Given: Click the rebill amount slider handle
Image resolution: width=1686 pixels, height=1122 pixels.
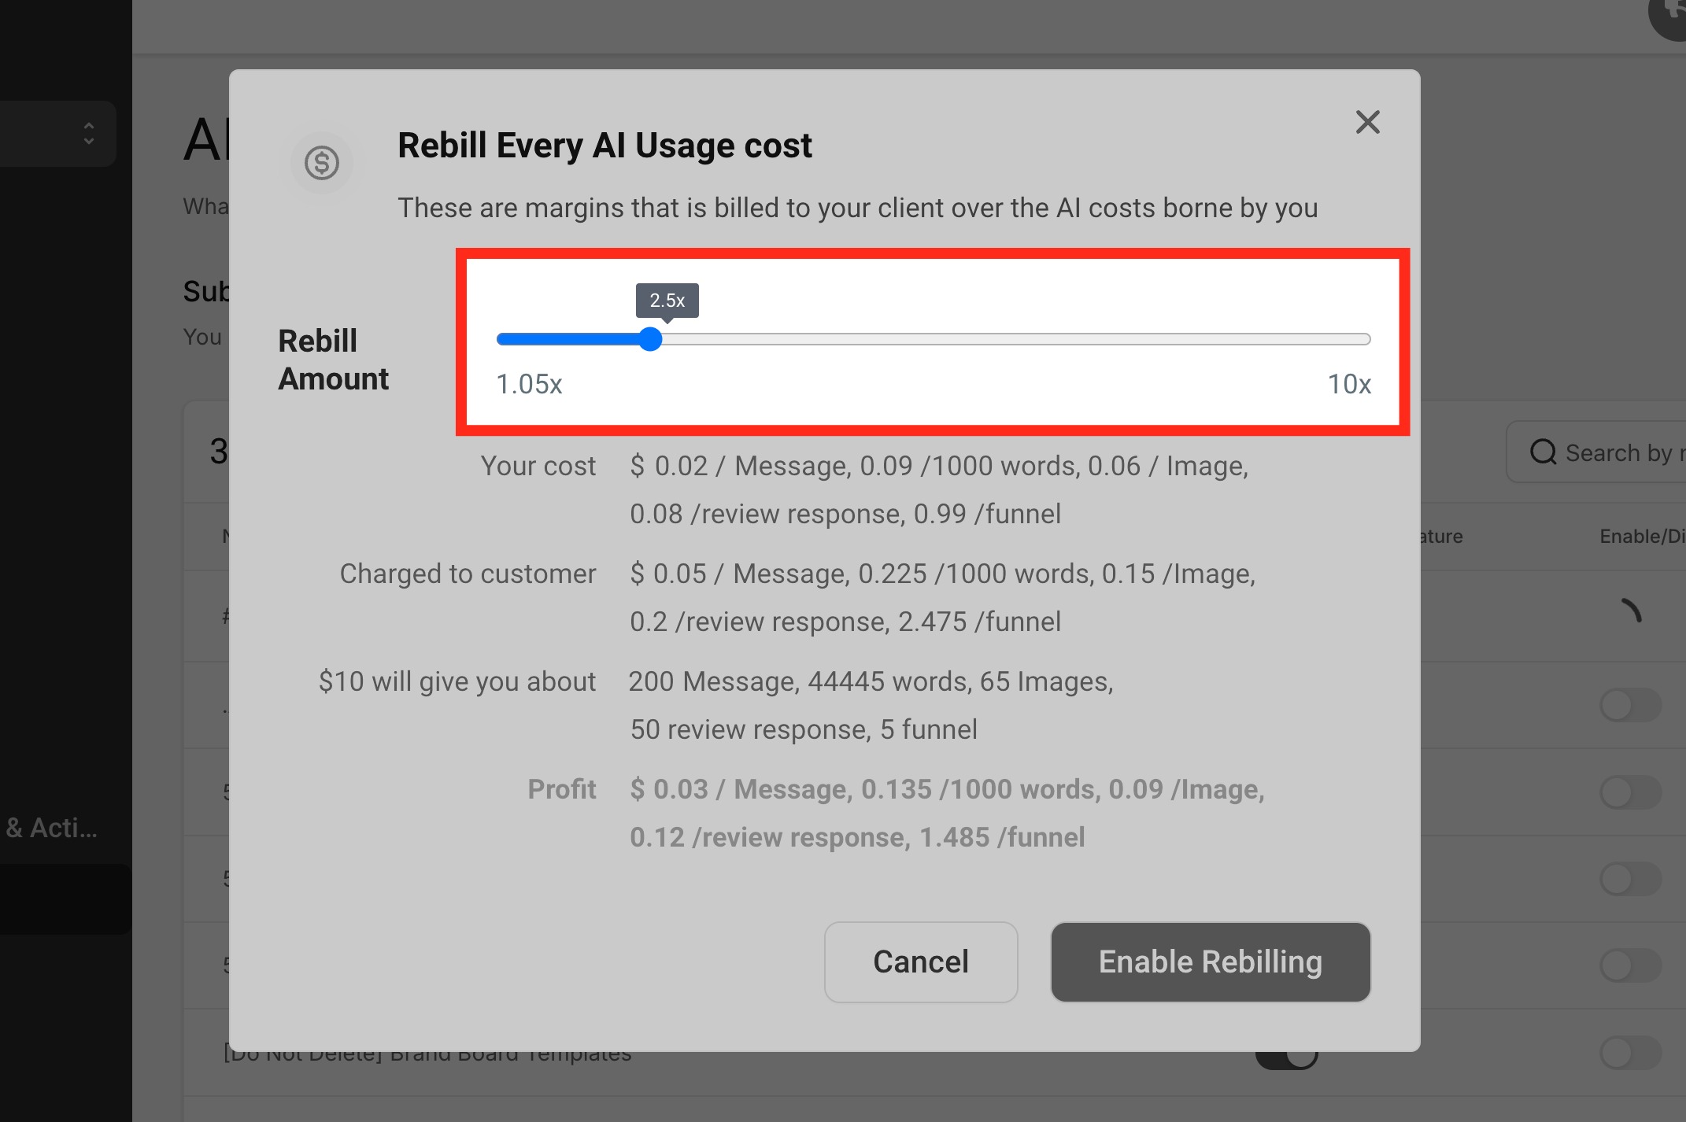Looking at the screenshot, I should coord(650,339).
